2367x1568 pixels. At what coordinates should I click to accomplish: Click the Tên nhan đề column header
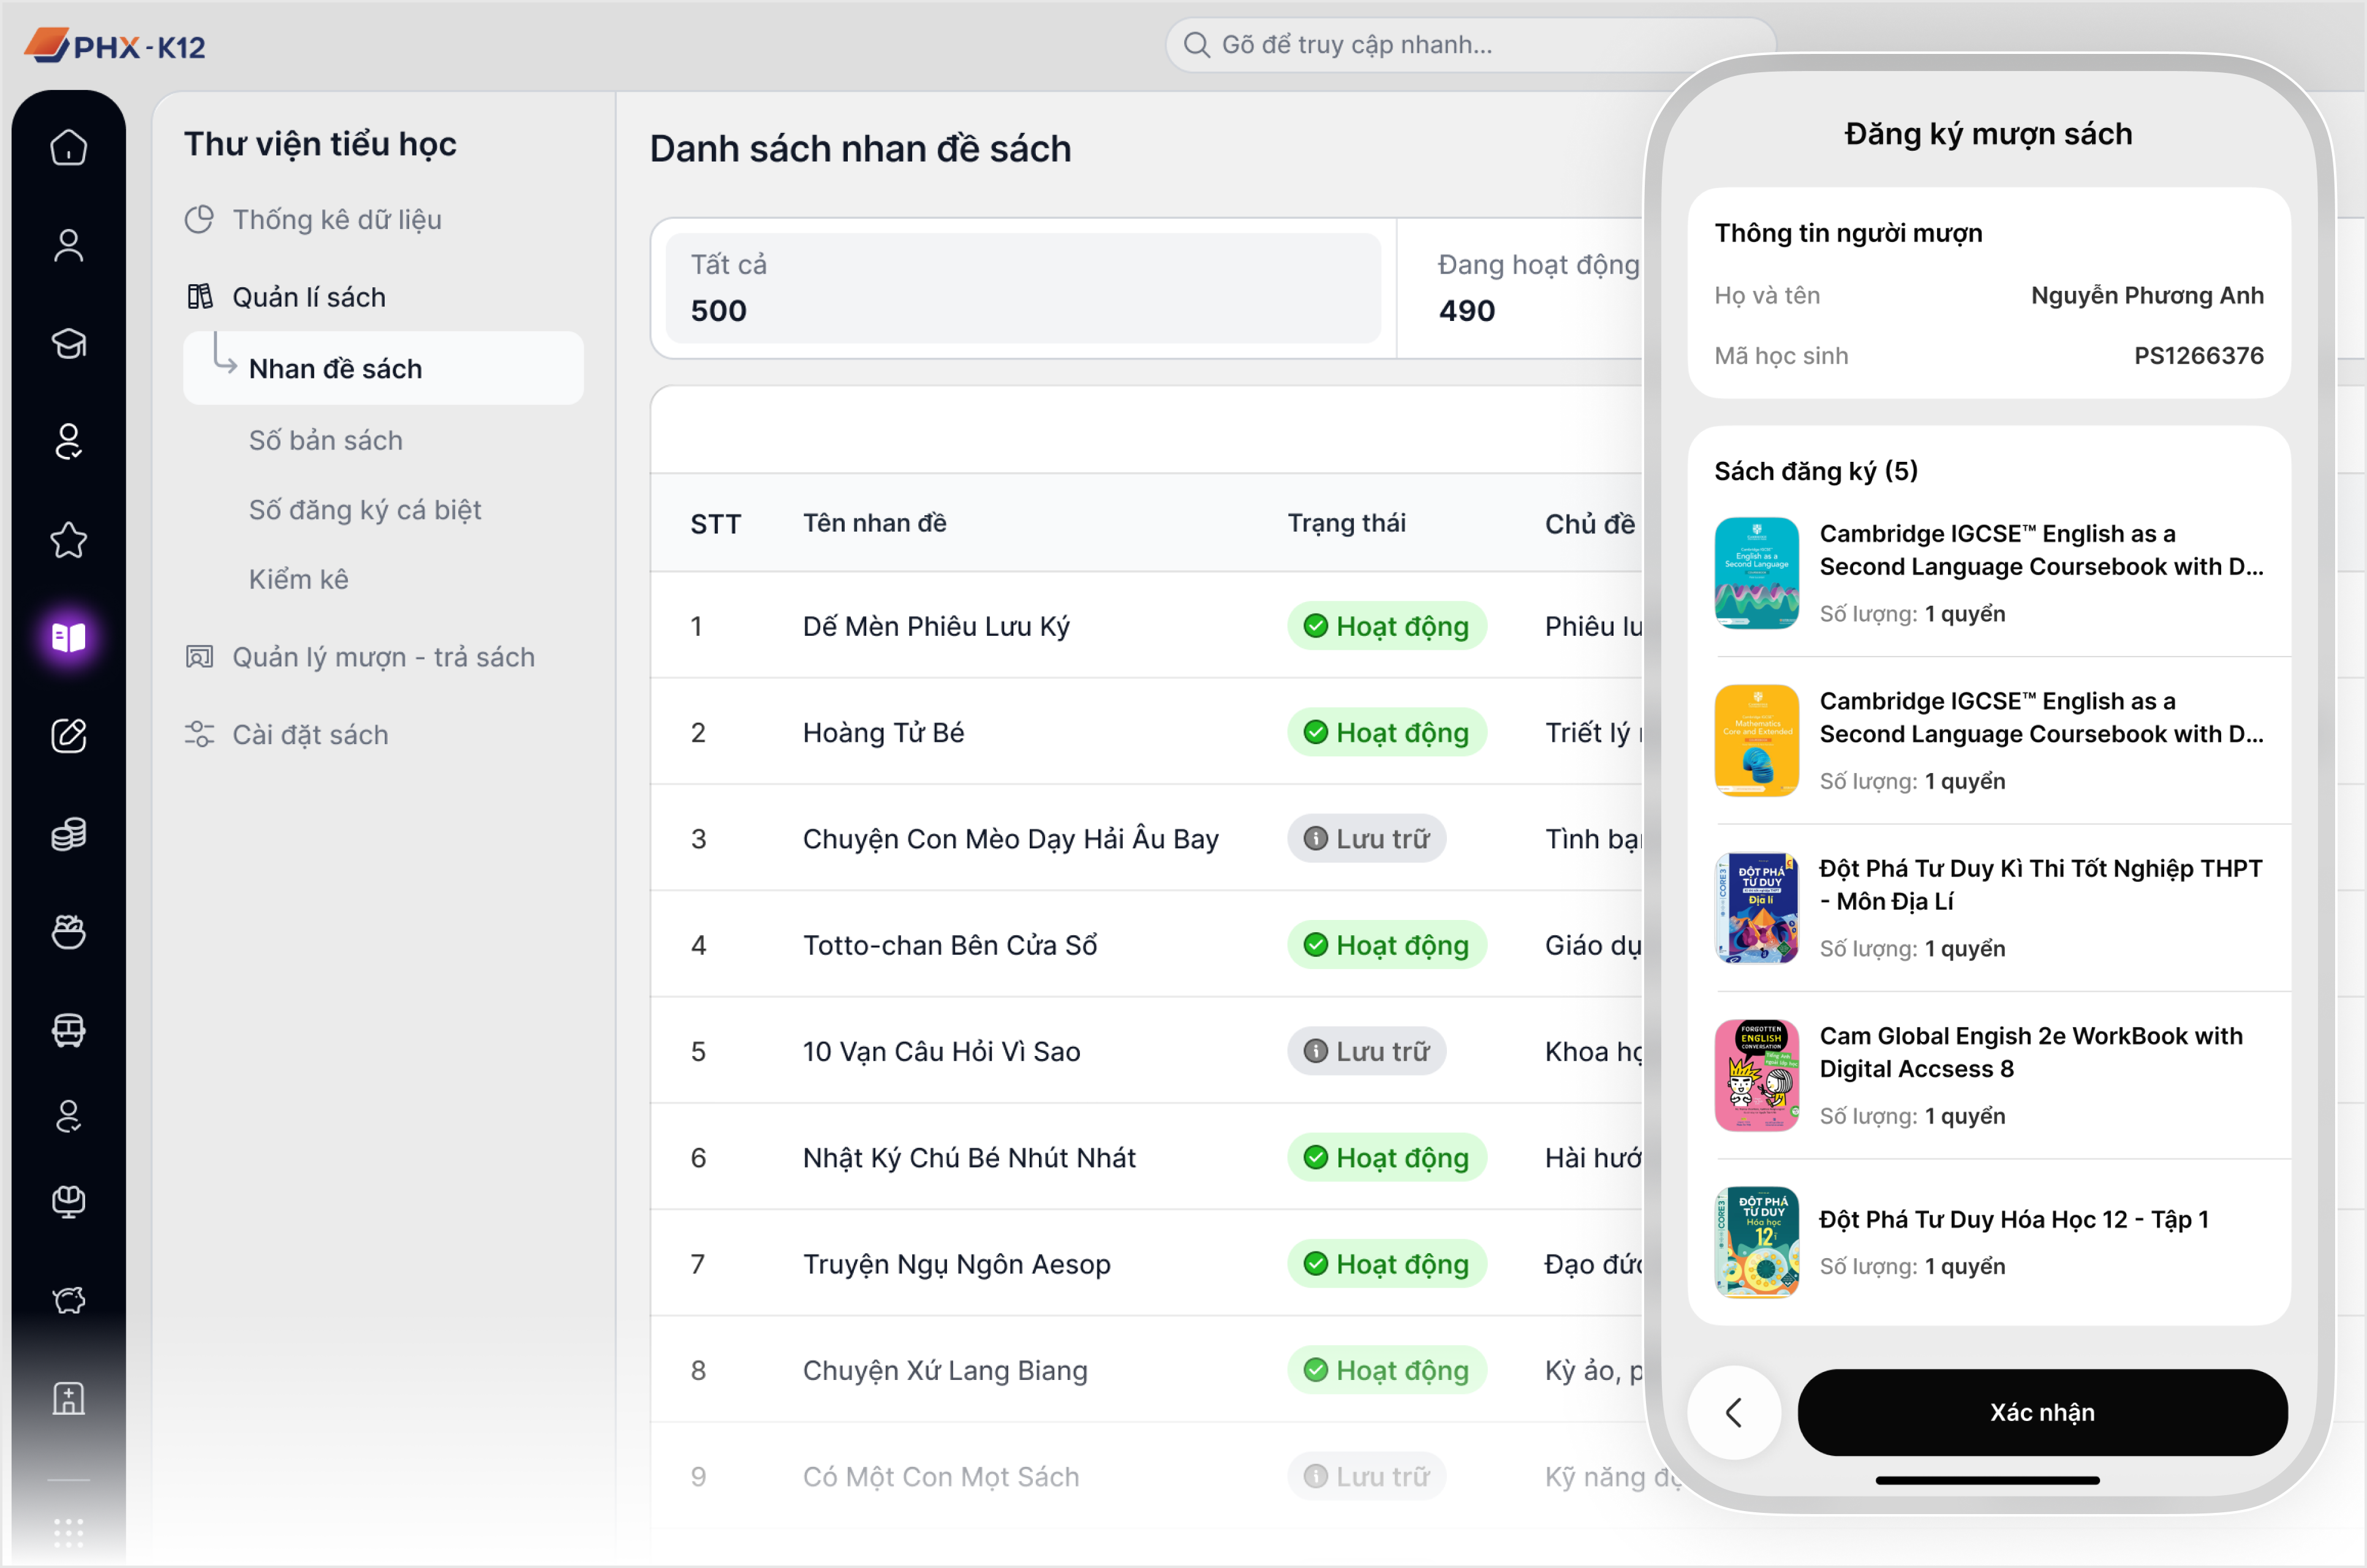point(874,522)
